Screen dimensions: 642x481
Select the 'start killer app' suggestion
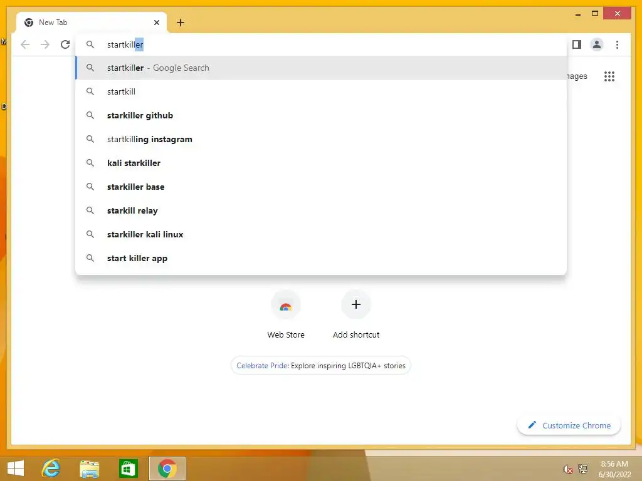pyautogui.click(x=321, y=258)
